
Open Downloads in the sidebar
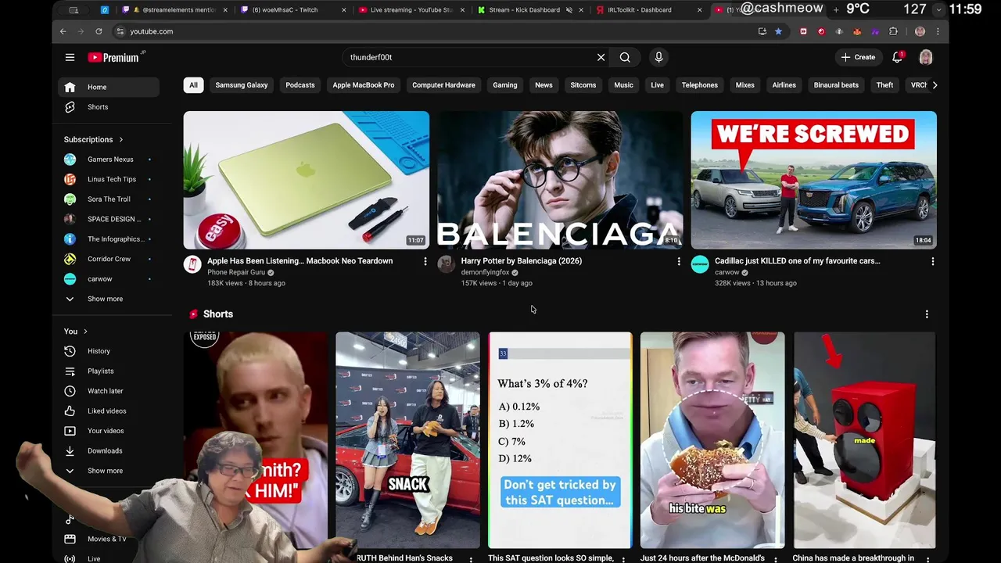point(109,451)
